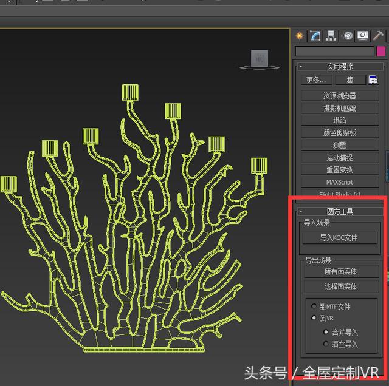The image size is (389, 386).
Task: Click the 更多... button
Action: 316,80
